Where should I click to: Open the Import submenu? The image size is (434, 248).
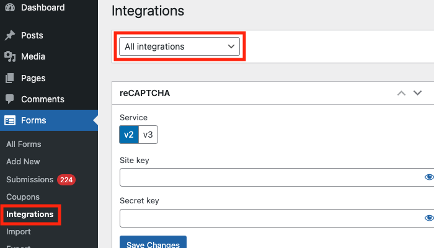(18, 232)
